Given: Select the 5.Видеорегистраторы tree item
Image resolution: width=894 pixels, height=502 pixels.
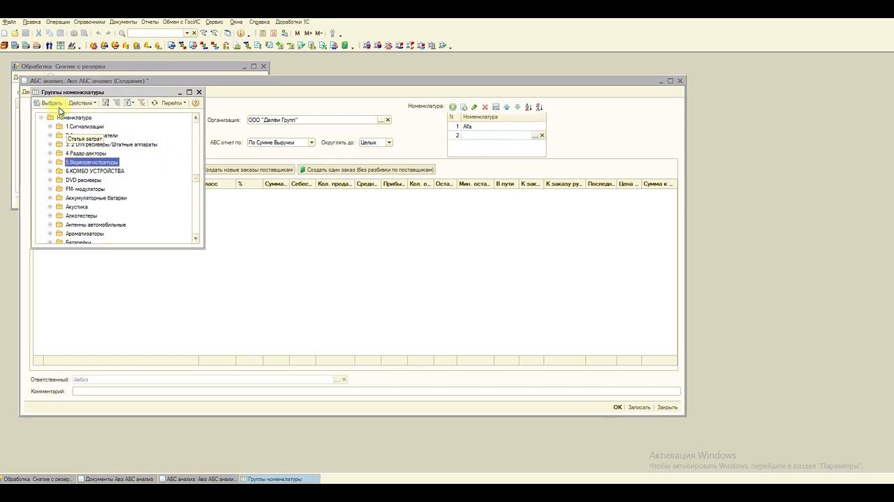Looking at the screenshot, I should [91, 162].
